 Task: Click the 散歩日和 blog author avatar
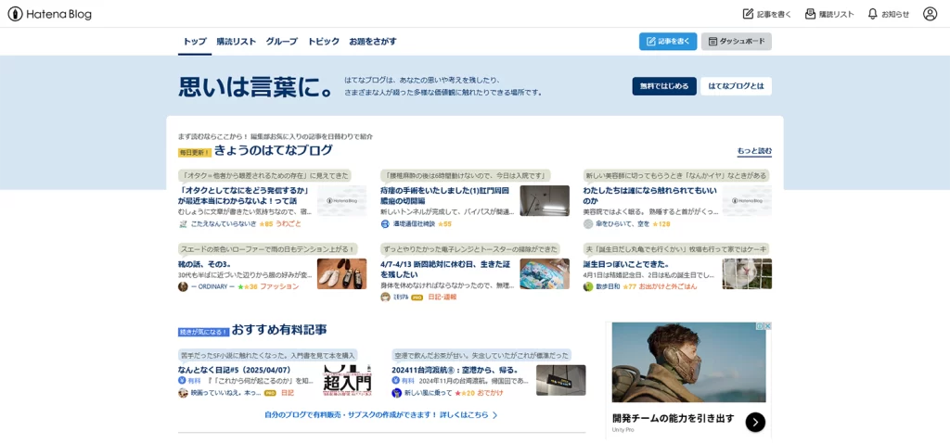point(587,287)
